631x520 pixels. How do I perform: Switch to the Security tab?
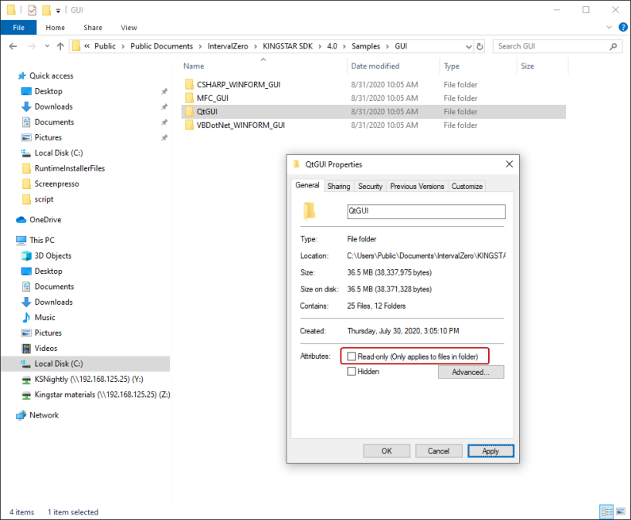click(370, 186)
